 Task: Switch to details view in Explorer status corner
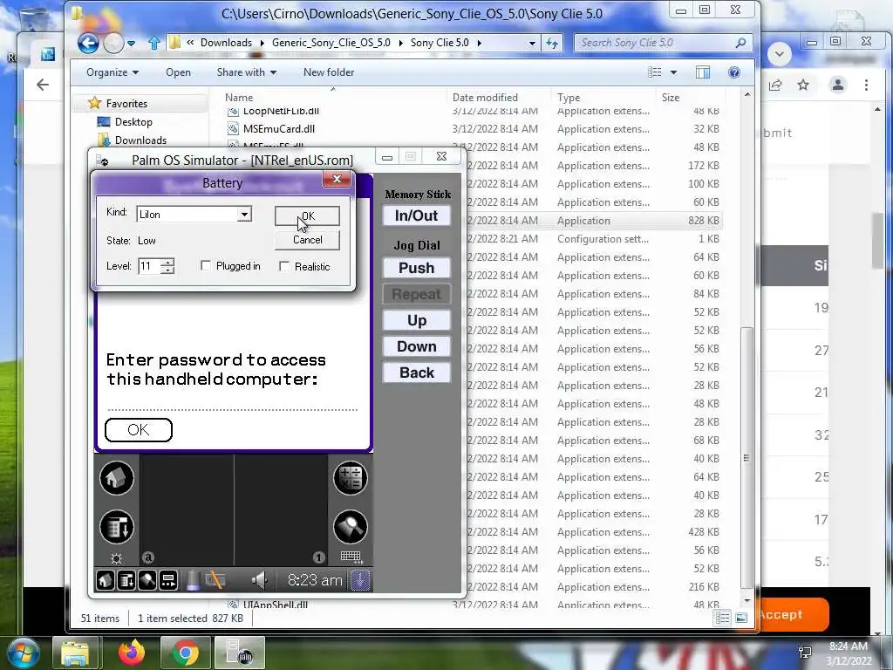[x=722, y=619]
